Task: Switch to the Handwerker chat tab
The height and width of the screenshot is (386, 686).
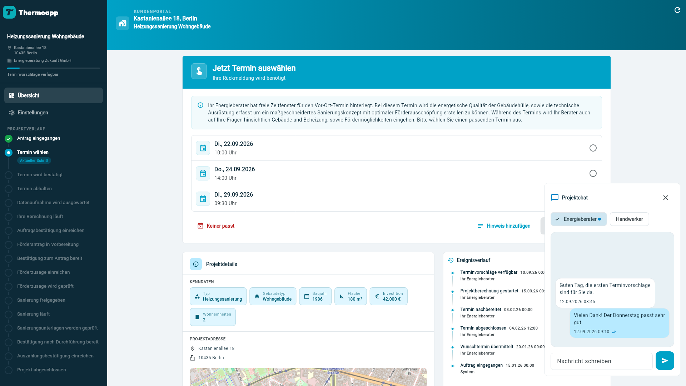Action: [629, 219]
